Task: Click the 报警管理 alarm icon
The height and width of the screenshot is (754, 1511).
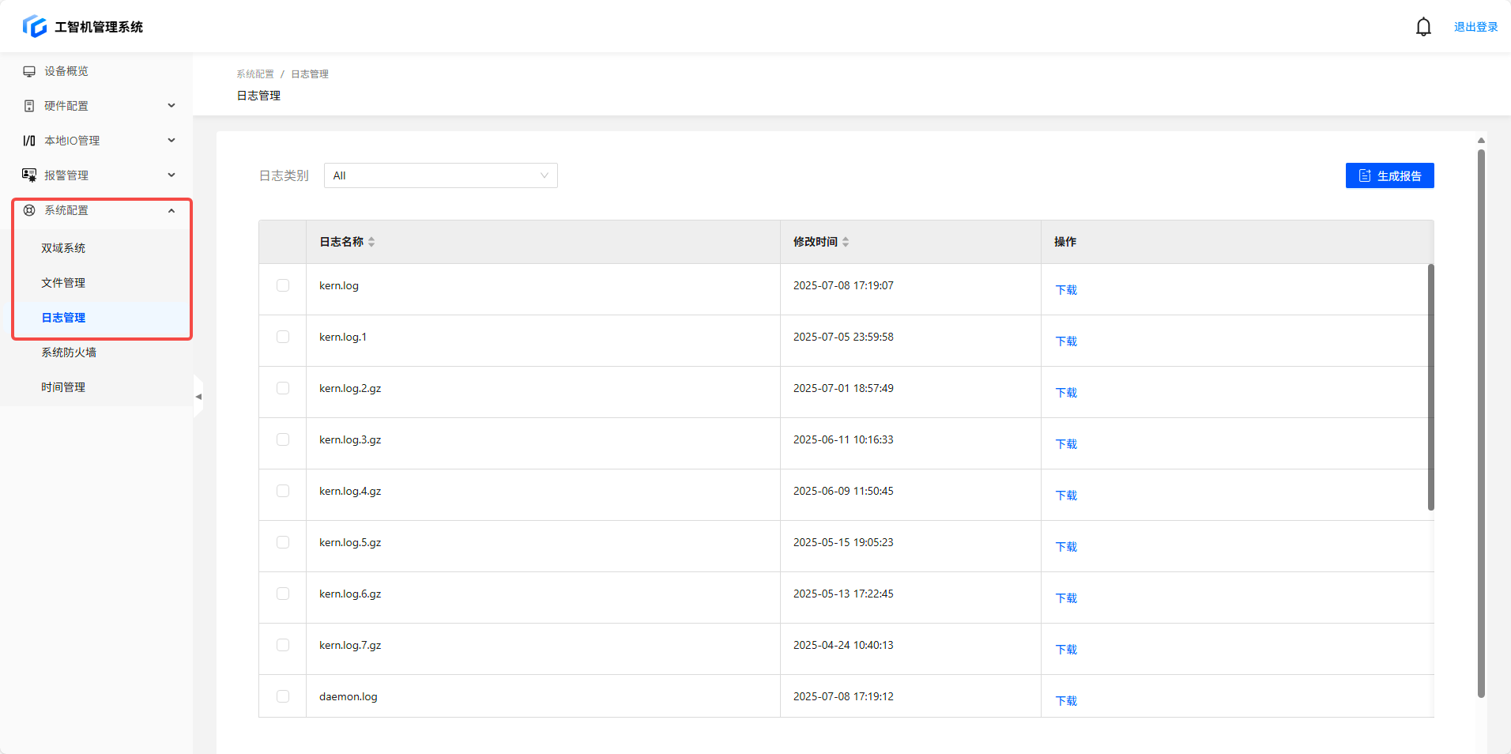Action: (x=29, y=175)
